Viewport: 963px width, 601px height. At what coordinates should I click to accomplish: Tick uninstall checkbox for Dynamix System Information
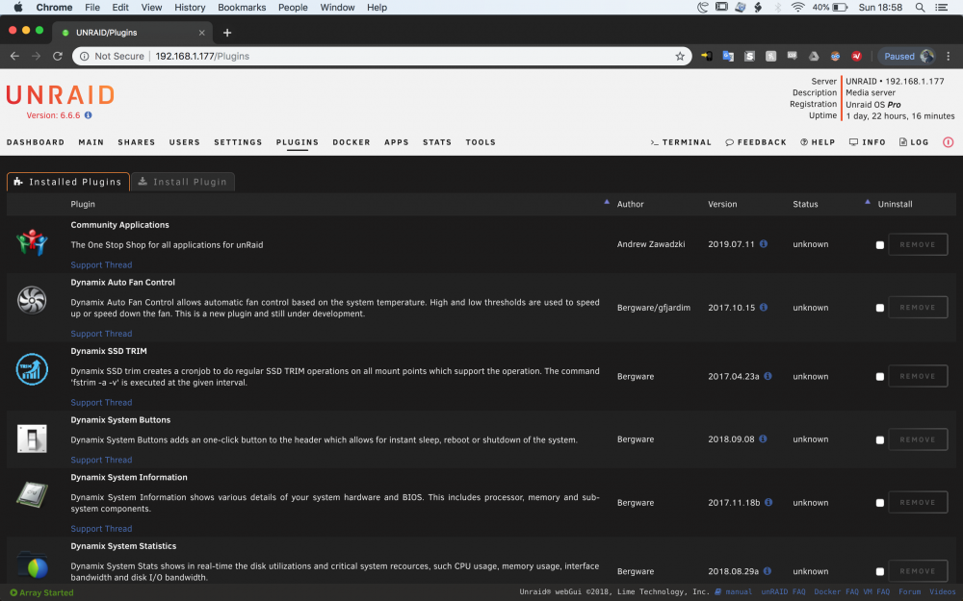(x=880, y=503)
